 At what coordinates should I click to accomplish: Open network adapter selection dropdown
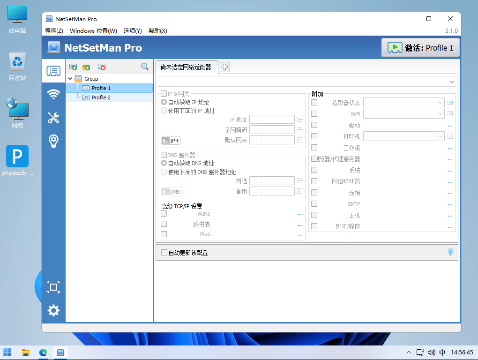307,82
